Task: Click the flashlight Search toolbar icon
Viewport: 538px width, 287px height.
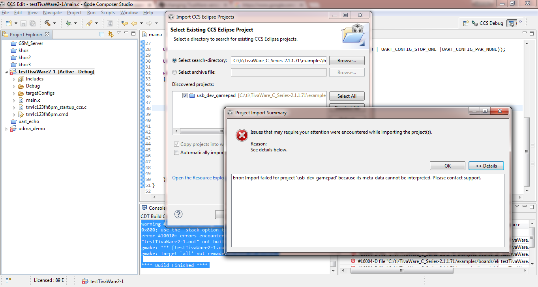Action: pyautogui.click(x=89, y=23)
